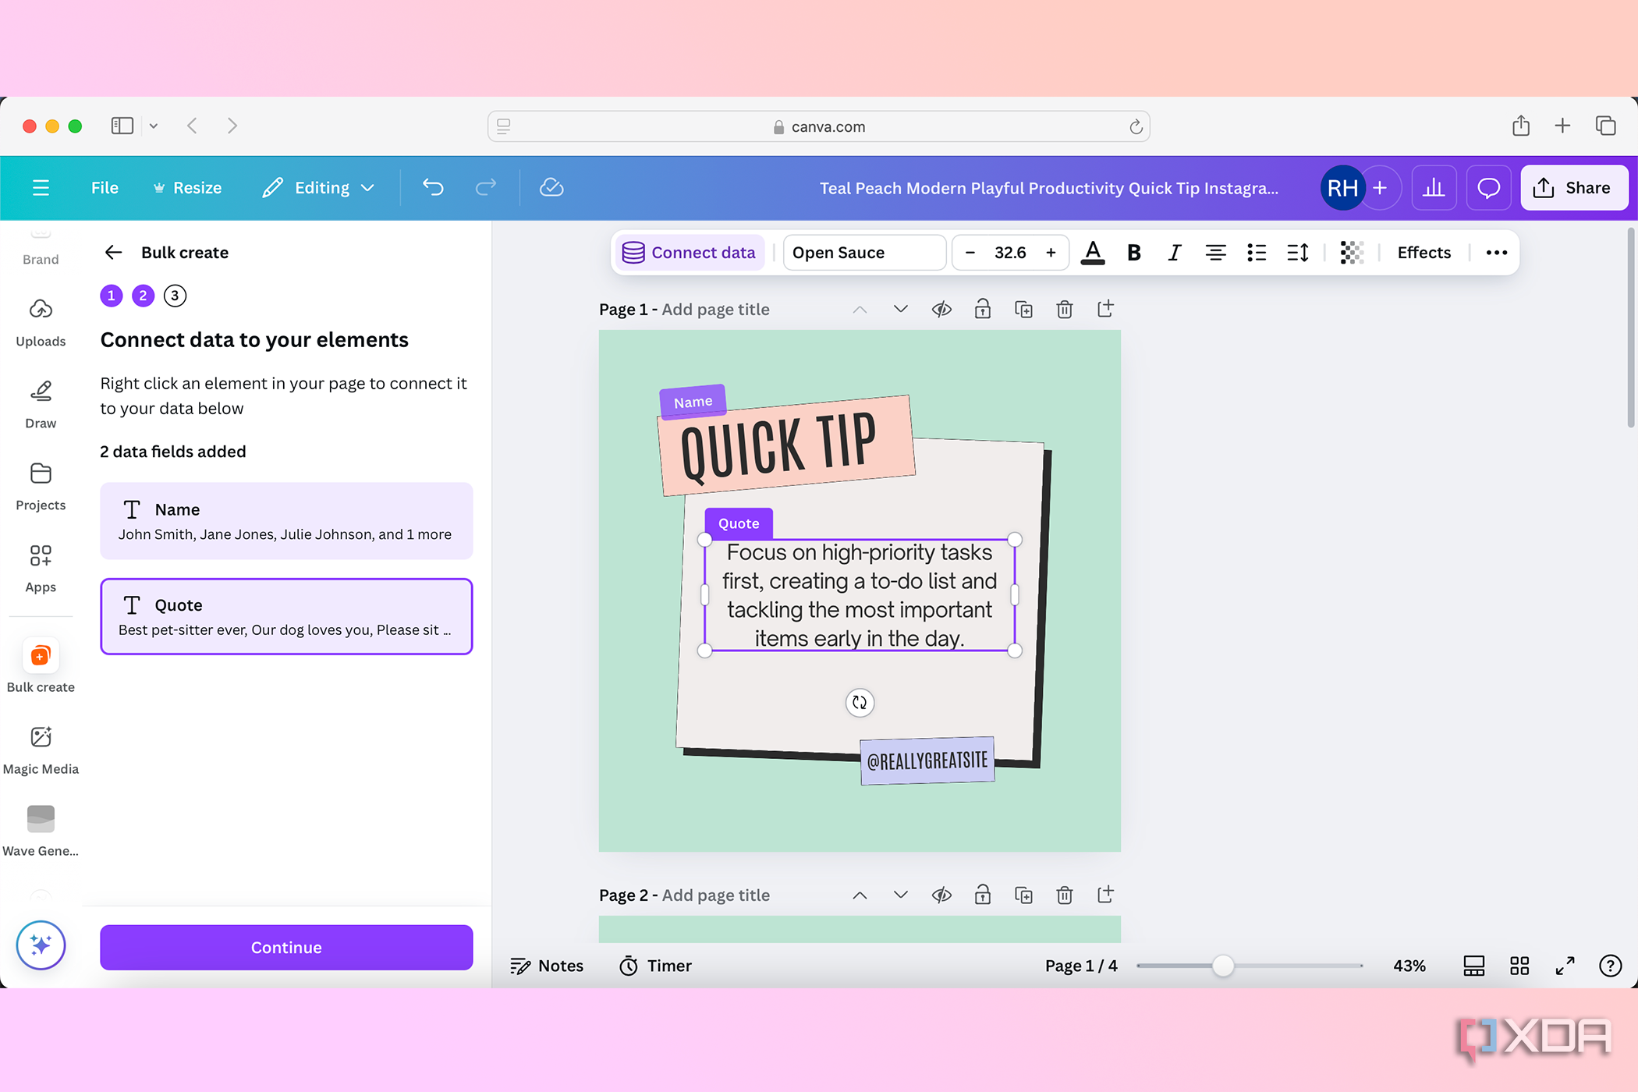Image resolution: width=1638 pixels, height=1092 pixels.
Task: Hide Page 2 with eye icon
Action: point(941,895)
